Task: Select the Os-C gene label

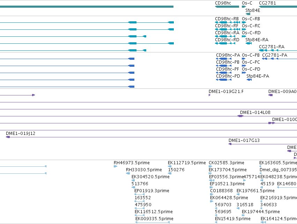Action: (247, 3)
